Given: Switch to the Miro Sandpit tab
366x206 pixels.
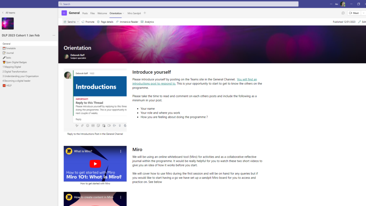Looking at the screenshot, I should coord(134,13).
